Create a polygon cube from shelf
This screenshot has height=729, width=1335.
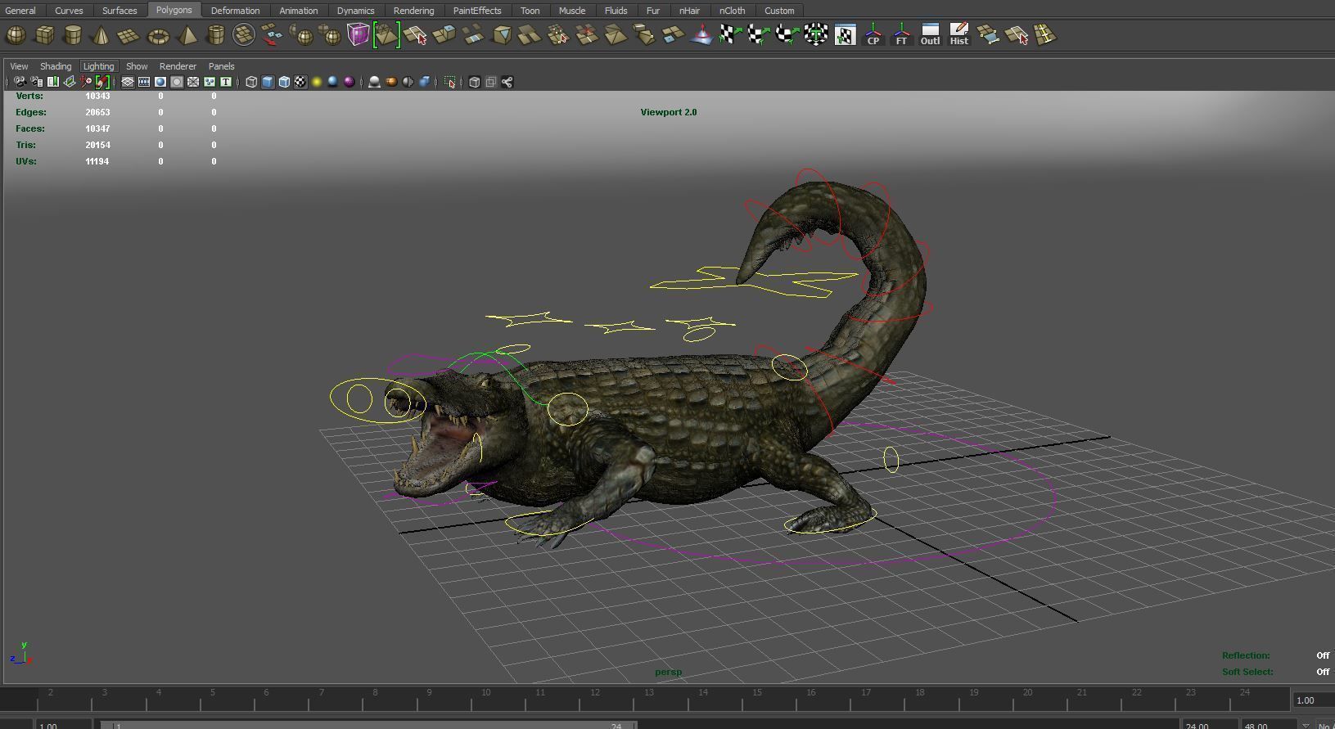click(x=44, y=35)
